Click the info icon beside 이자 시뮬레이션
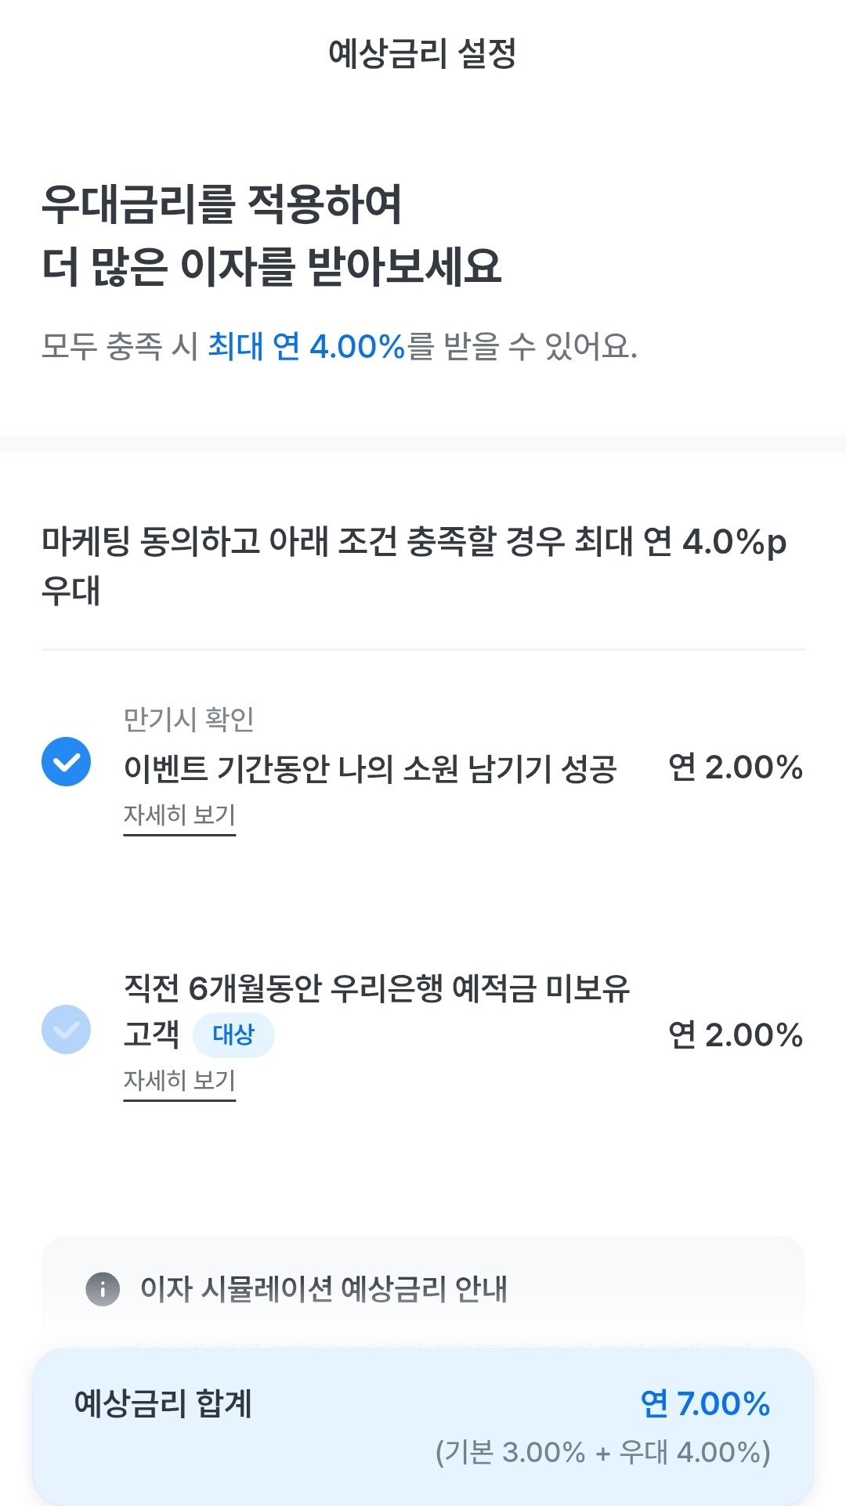Image resolution: width=846 pixels, height=1506 pixels. tap(103, 1288)
